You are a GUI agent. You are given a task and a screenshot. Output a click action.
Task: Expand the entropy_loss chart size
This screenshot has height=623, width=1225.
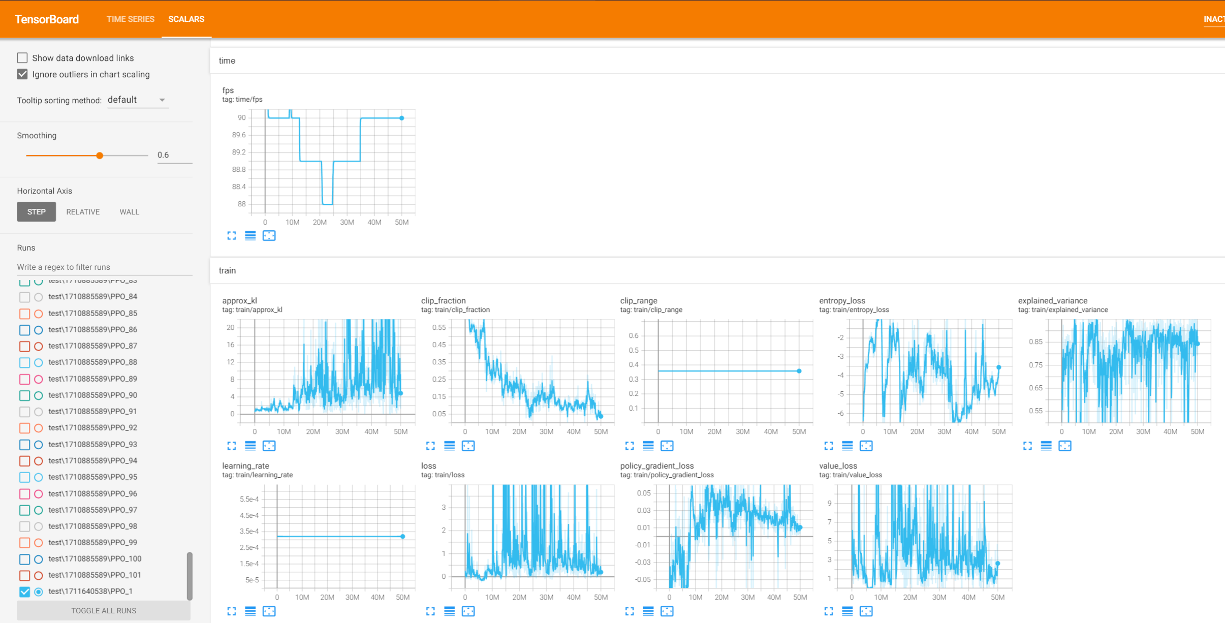click(829, 446)
